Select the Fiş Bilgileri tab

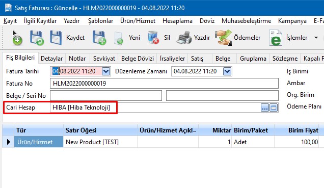tap(20, 58)
